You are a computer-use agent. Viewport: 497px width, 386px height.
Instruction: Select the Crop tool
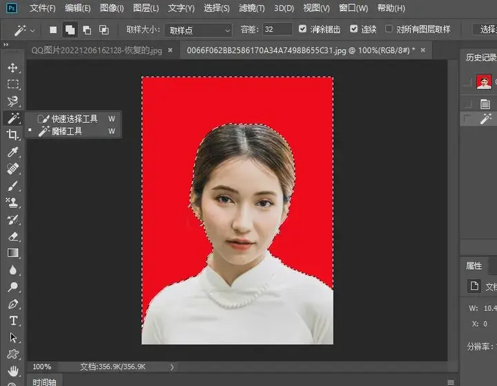[12, 135]
